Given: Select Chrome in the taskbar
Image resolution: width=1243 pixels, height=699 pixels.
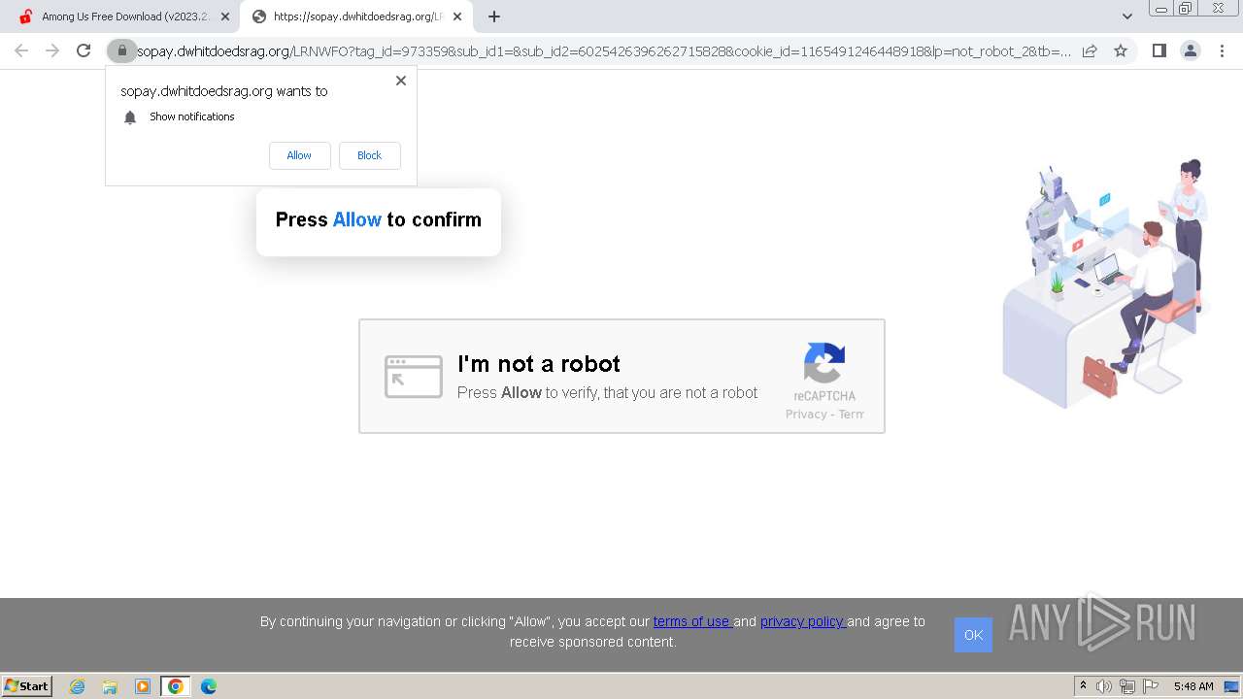Looking at the screenshot, I should [x=176, y=686].
